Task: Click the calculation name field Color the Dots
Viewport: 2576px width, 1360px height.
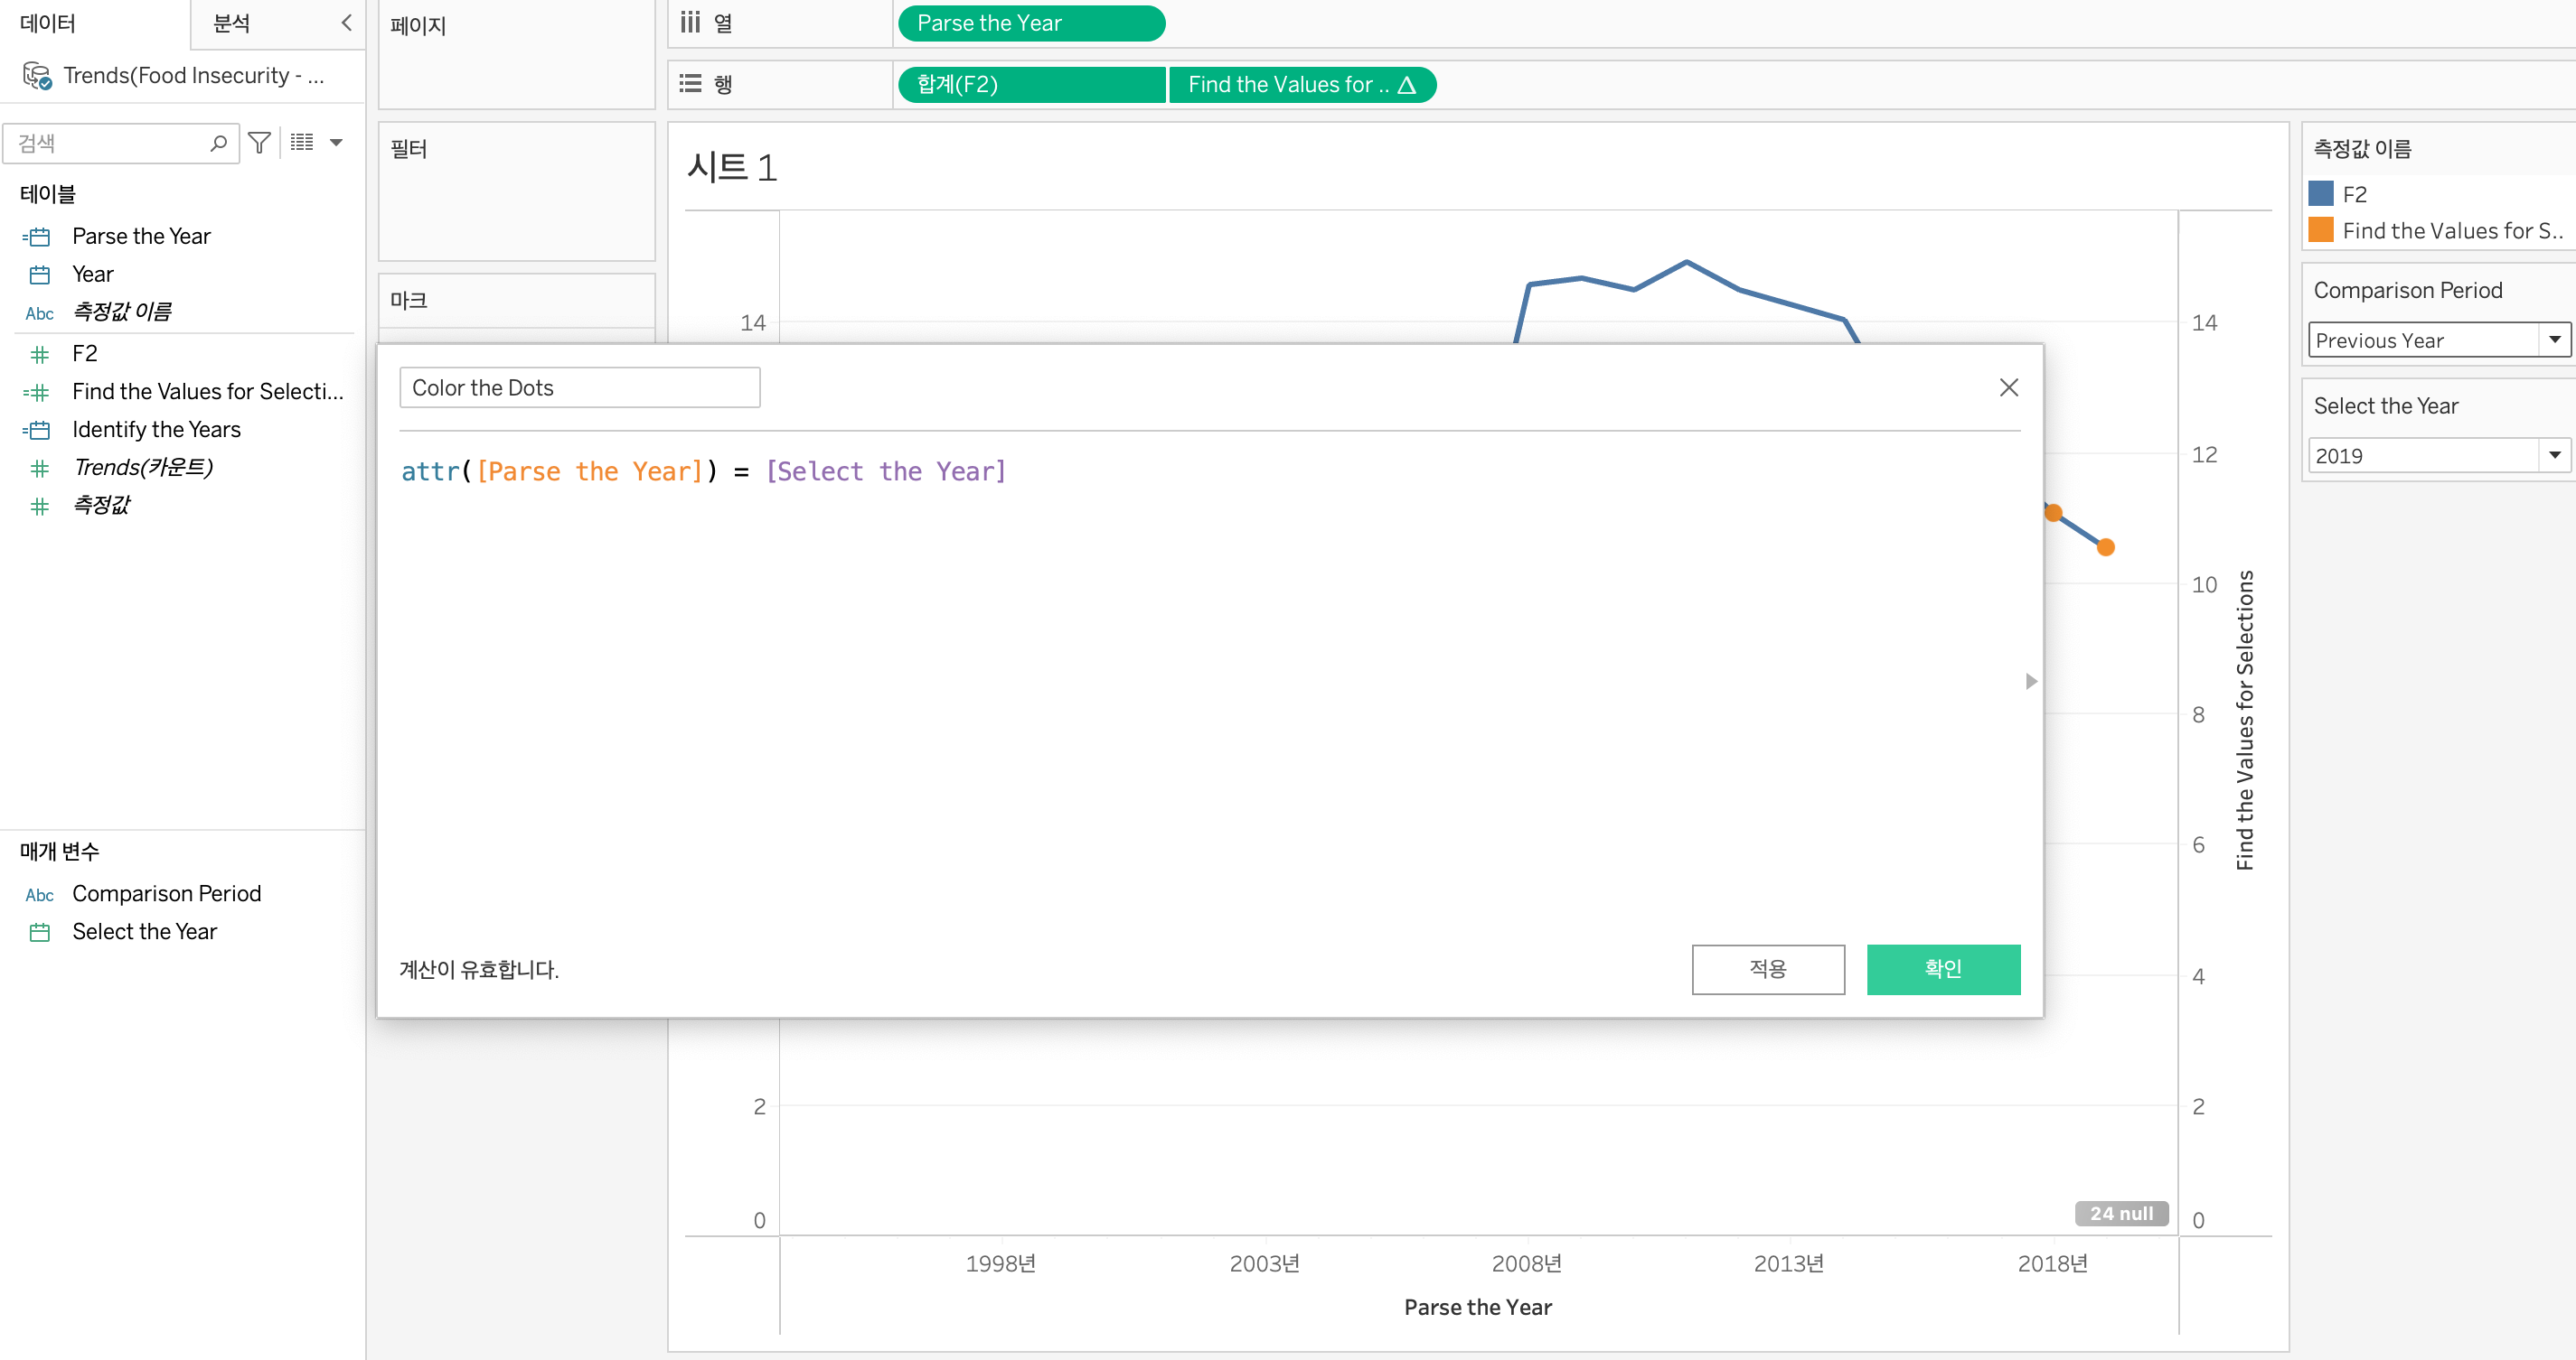Action: point(579,387)
